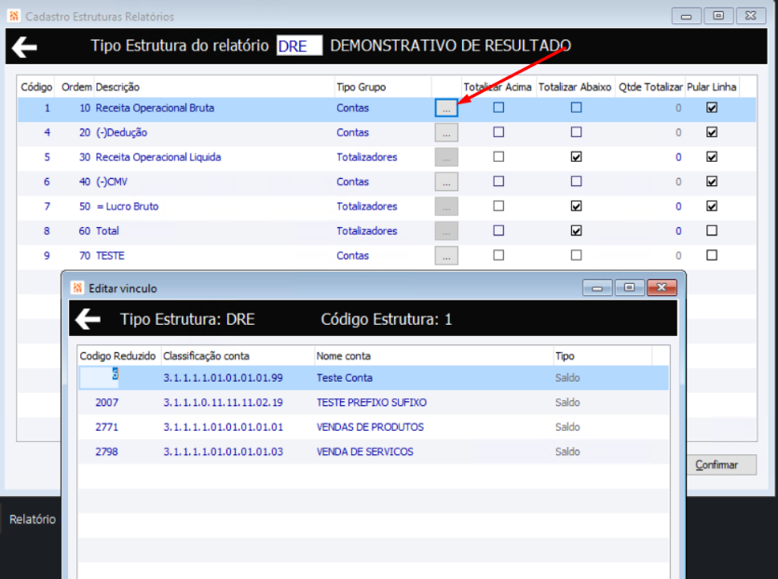778x579 pixels.
Task: Check Pular Linha for TESTE row
Action: point(712,255)
